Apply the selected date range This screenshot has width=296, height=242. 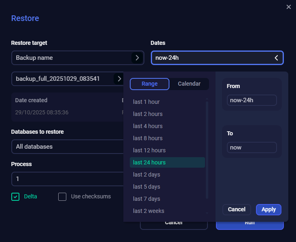[269, 209]
